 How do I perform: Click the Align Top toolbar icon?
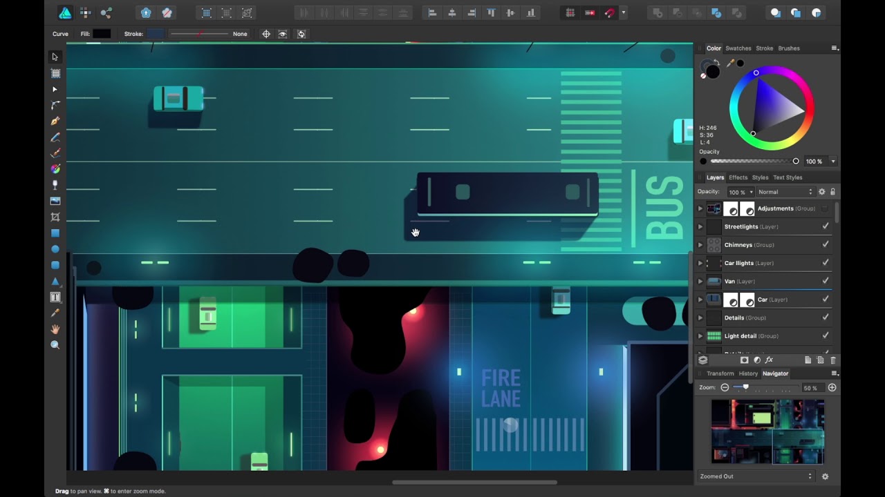[491, 12]
